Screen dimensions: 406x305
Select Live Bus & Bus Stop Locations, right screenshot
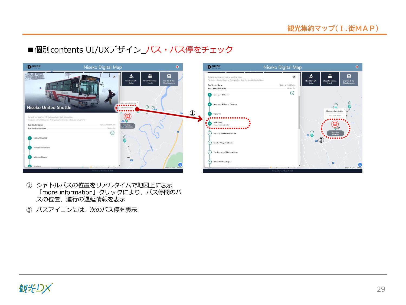coord(349,79)
